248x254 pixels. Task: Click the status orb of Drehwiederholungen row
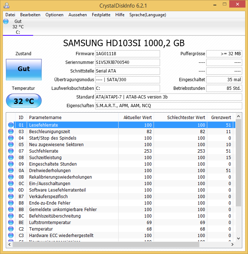11,170
